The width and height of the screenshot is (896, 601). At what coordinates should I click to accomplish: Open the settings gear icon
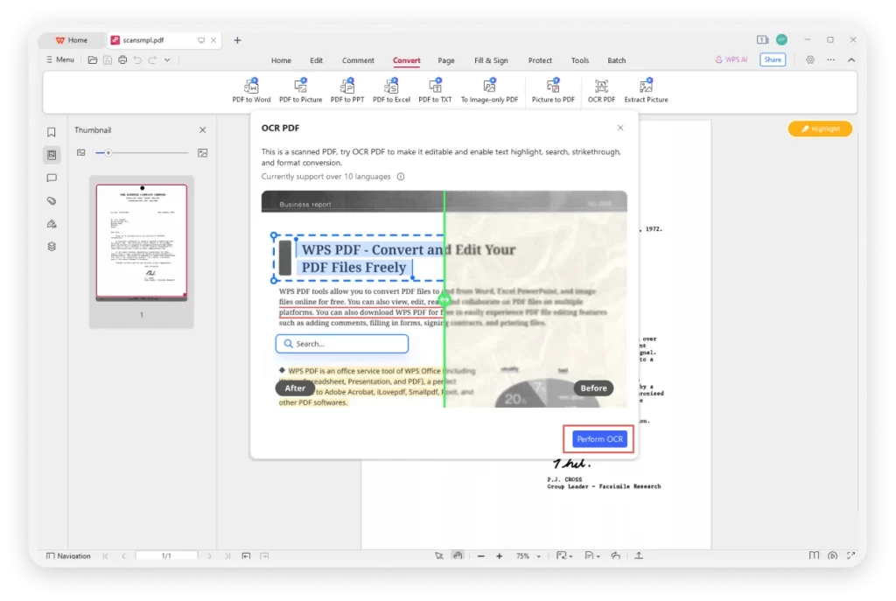coord(809,60)
